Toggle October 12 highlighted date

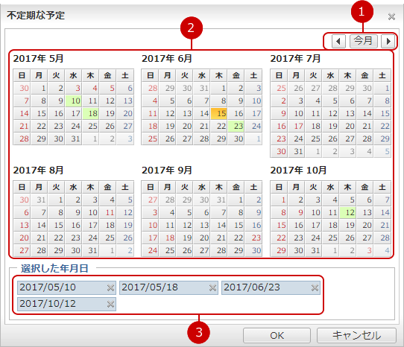pos(347,212)
